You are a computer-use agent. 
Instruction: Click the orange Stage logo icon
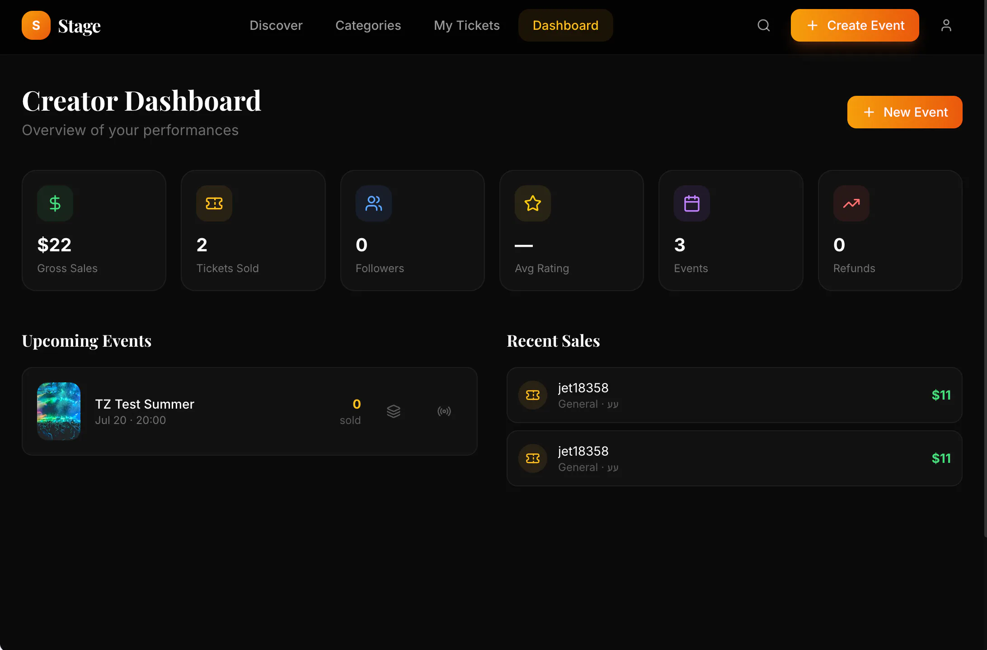click(36, 25)
